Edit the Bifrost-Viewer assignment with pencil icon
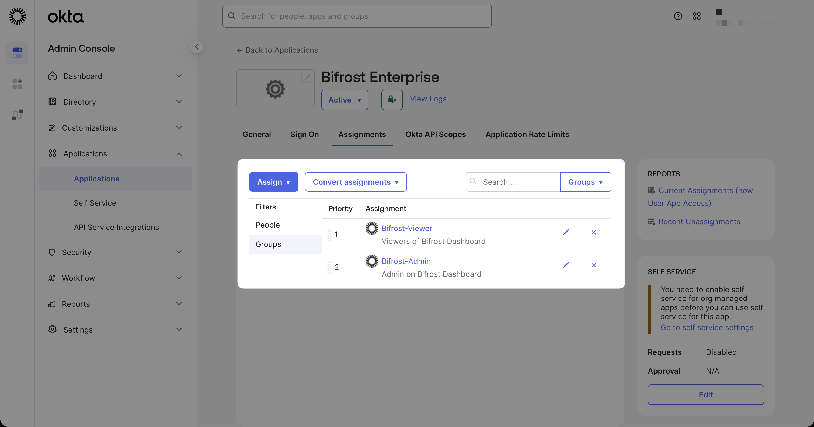814x427 pixels. [566, 232]
